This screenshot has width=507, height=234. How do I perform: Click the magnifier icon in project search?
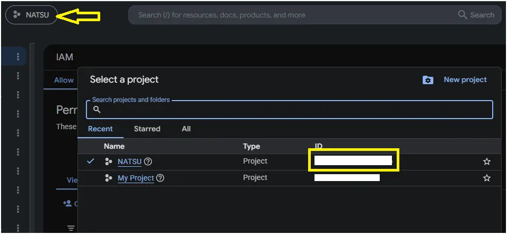(97, 110)
